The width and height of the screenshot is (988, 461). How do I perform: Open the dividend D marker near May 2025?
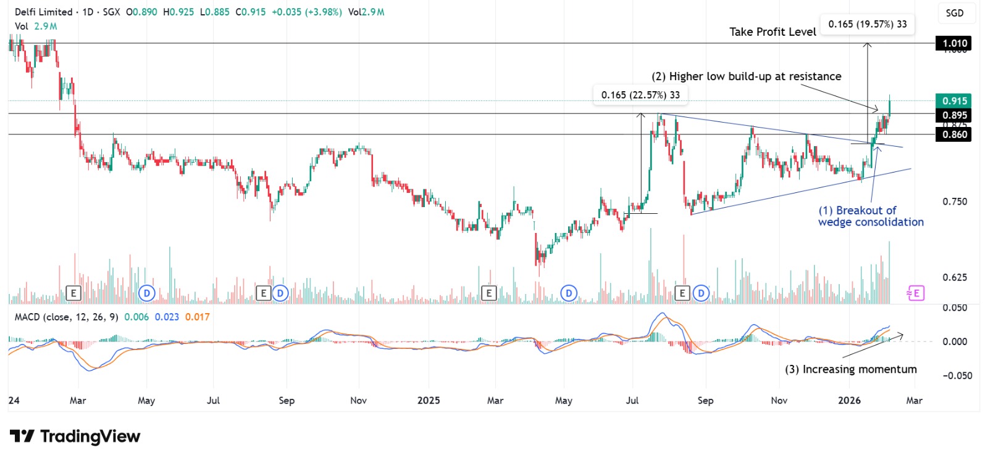pos(569,293)
